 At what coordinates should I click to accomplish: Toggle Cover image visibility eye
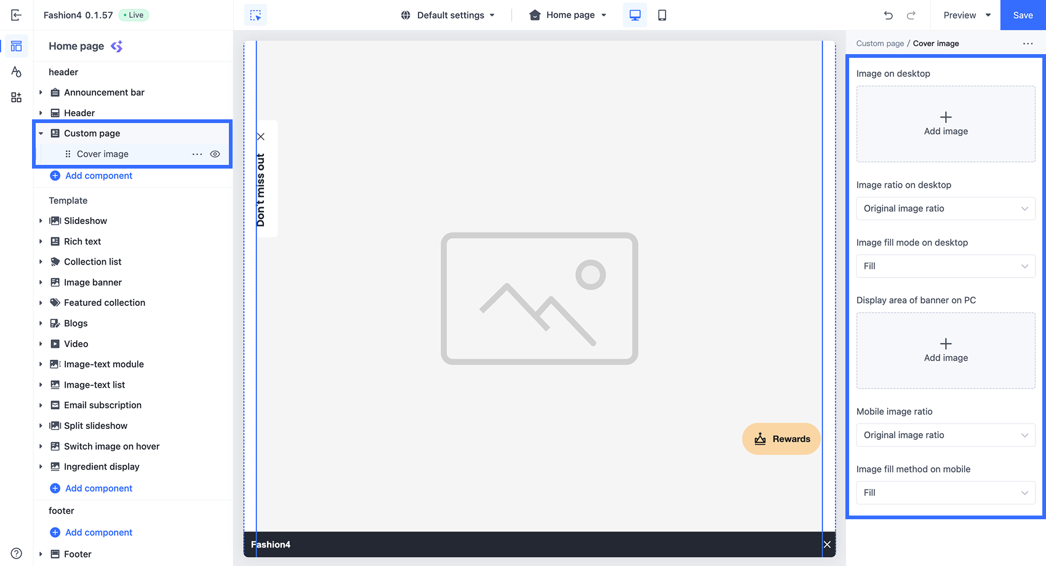tap(215, 154)
